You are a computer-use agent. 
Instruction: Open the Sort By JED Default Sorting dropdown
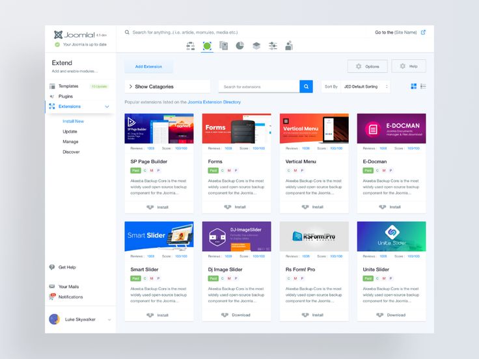coord(365,86)
